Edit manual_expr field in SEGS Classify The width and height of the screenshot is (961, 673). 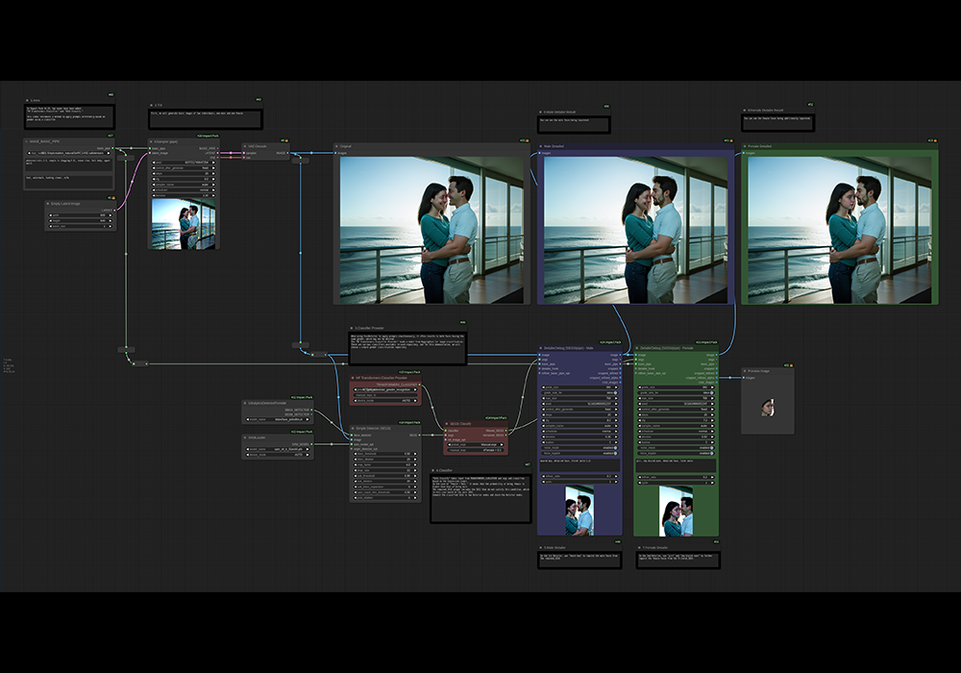pos(476,450)
